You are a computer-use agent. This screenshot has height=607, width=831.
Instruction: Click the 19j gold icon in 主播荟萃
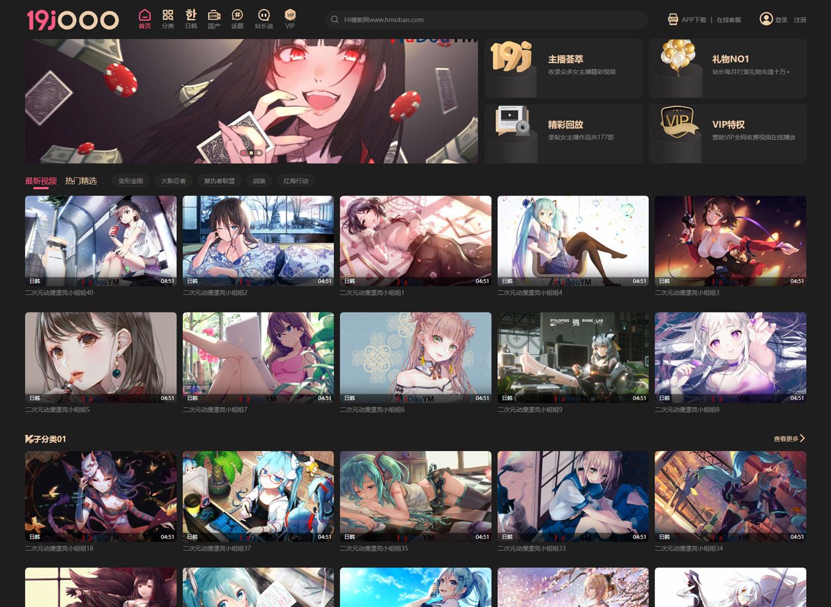[x=511, y=57]
